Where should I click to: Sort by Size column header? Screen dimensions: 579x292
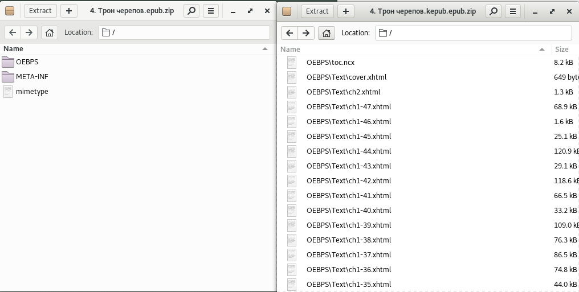pyautogui.click(x=565, y=49)
